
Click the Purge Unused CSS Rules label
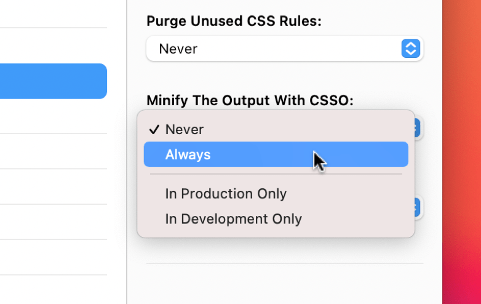234,21
